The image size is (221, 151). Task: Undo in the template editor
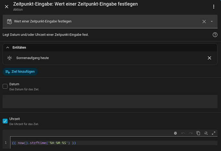[x=183, y=133]
